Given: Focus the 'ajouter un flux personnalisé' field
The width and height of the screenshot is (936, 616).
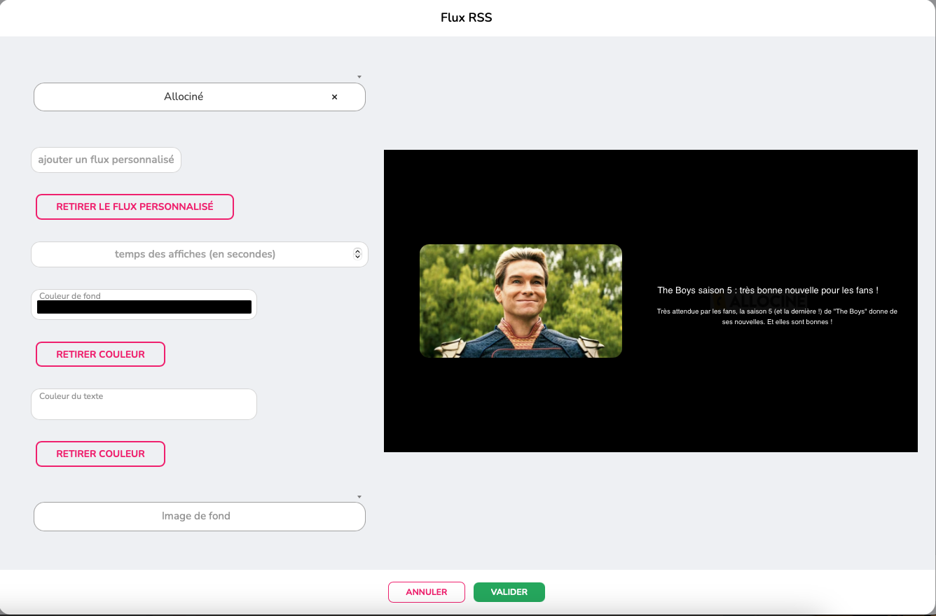Looking at the screenshot, I should pyautogui.click(x=106, y=160).
